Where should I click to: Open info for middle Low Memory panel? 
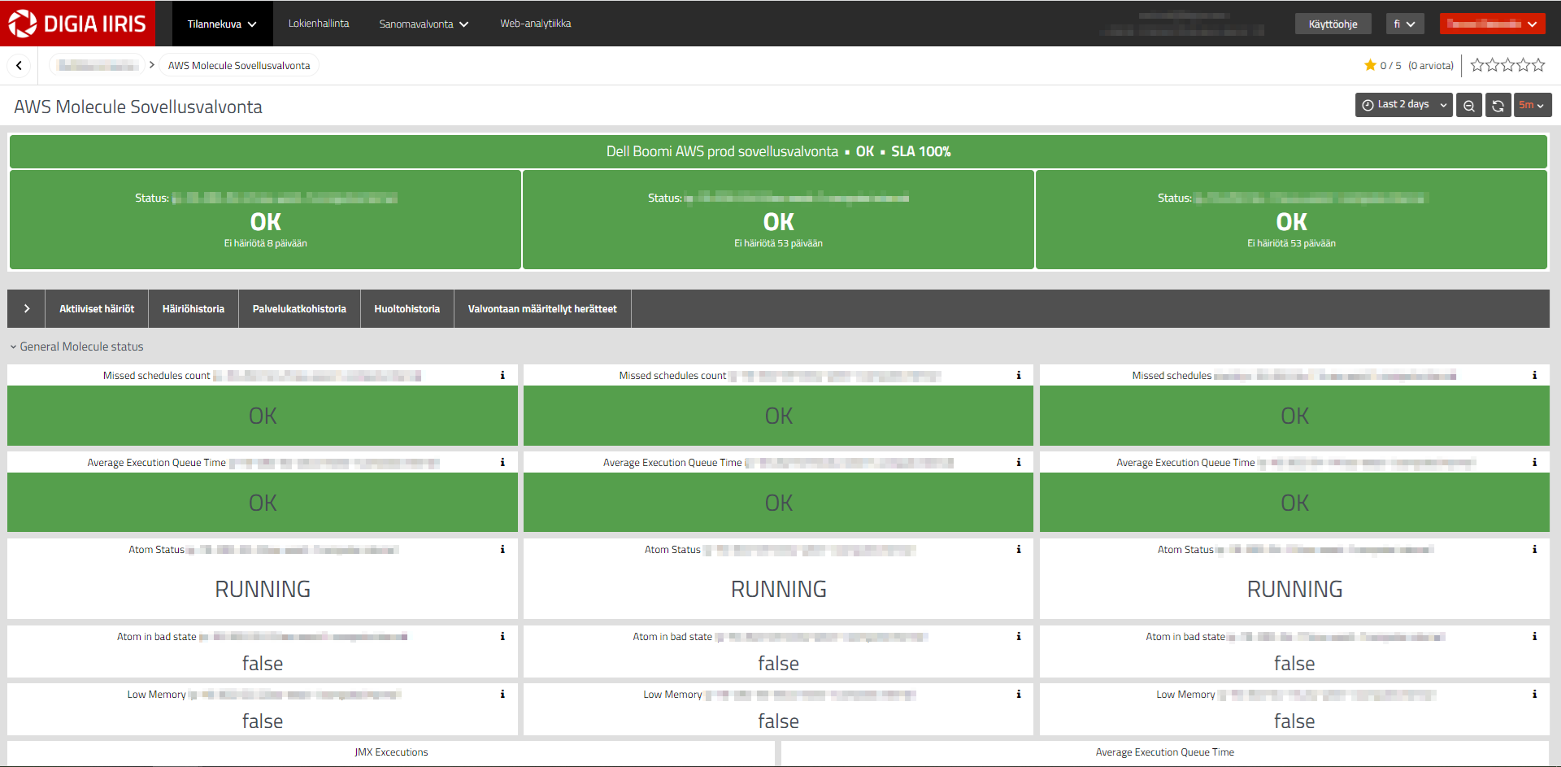coord(1018,694)
